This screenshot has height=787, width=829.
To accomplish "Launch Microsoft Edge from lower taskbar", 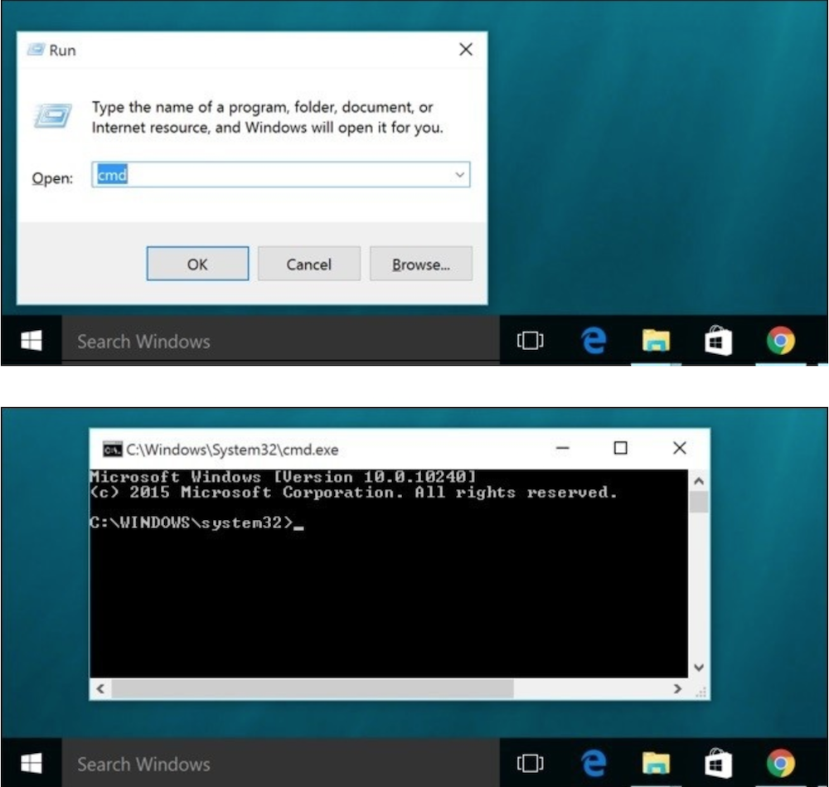I will (x=594, y=763).
